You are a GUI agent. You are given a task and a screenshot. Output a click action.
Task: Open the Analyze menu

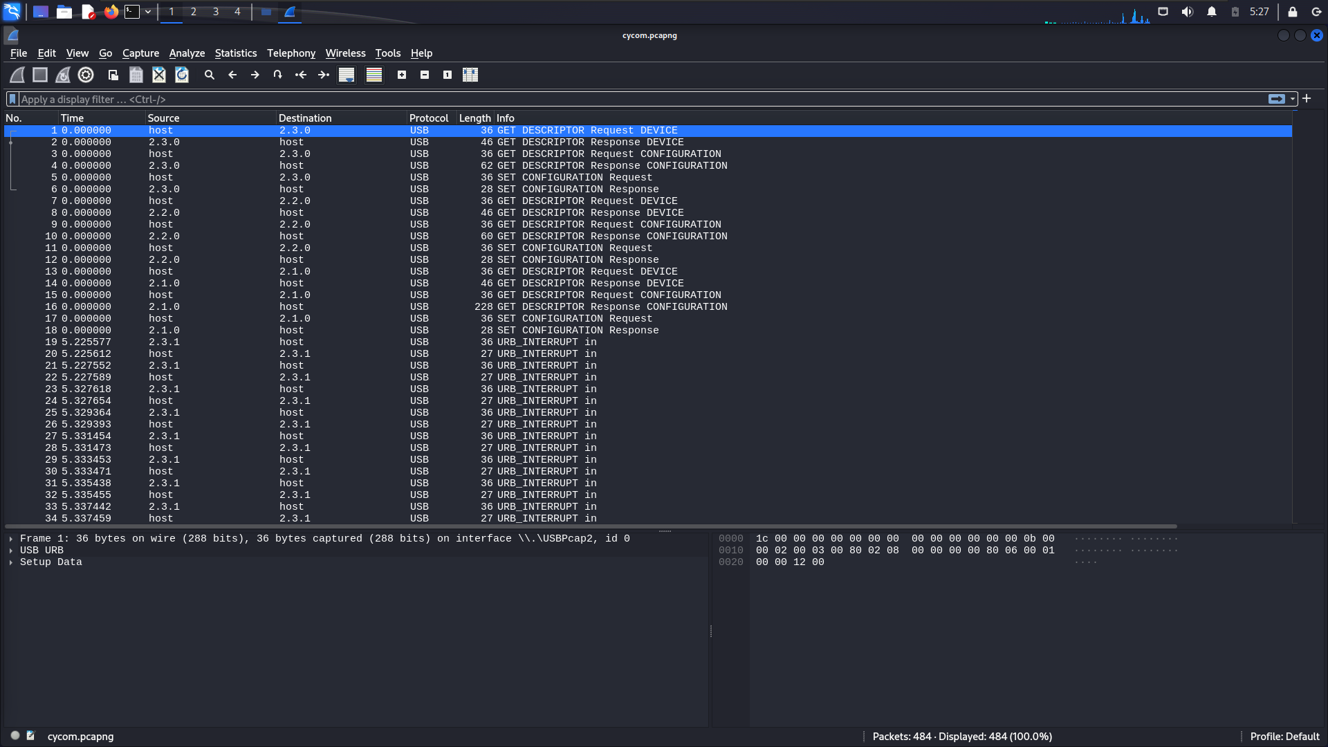(187, 53)
